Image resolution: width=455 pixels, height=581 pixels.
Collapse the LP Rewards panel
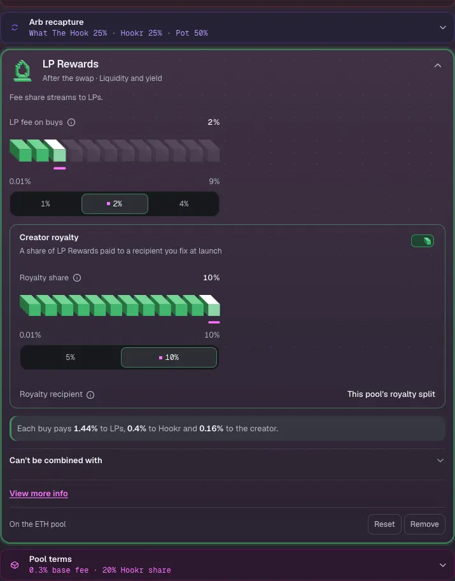tap(438, 66)
